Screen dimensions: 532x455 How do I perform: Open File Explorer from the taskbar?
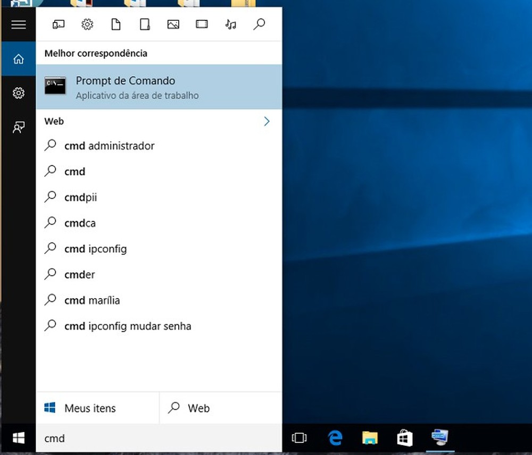(369, 438)
